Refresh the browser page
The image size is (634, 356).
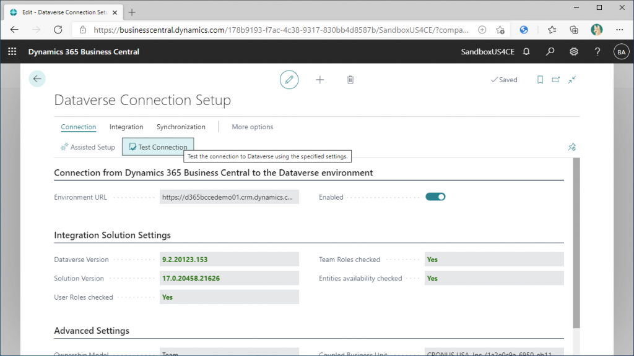(x=58, y=30)
